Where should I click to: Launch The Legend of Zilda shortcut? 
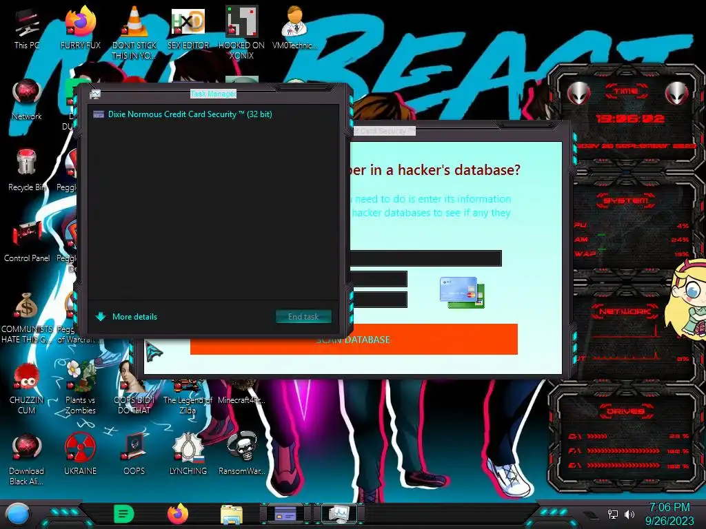click(188, 397)
